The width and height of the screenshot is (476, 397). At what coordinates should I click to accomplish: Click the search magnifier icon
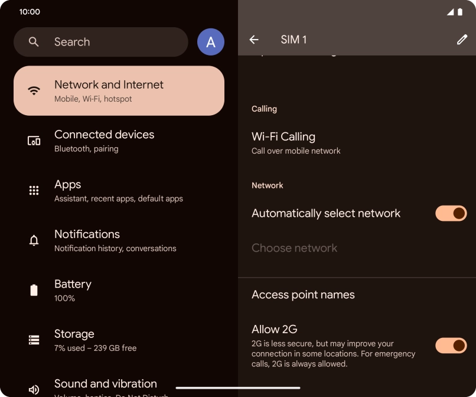(x=34, y=42)
